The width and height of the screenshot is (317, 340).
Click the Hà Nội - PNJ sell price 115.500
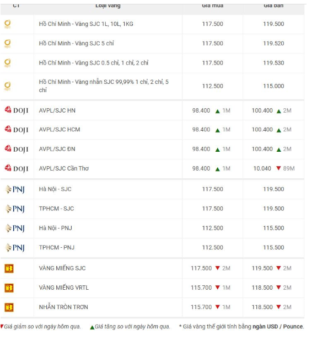273,228
